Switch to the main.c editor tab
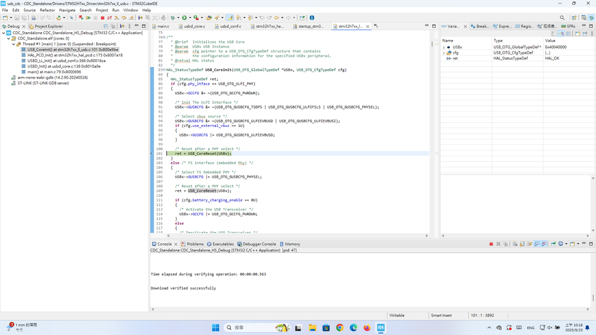Screen dimensions: 596x335 [x=160, y=26]
